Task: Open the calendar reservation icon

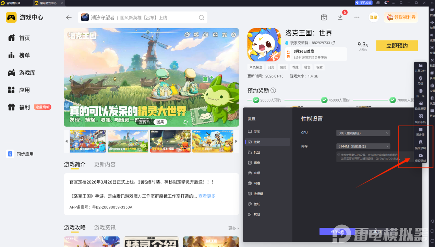Action: 324,17
